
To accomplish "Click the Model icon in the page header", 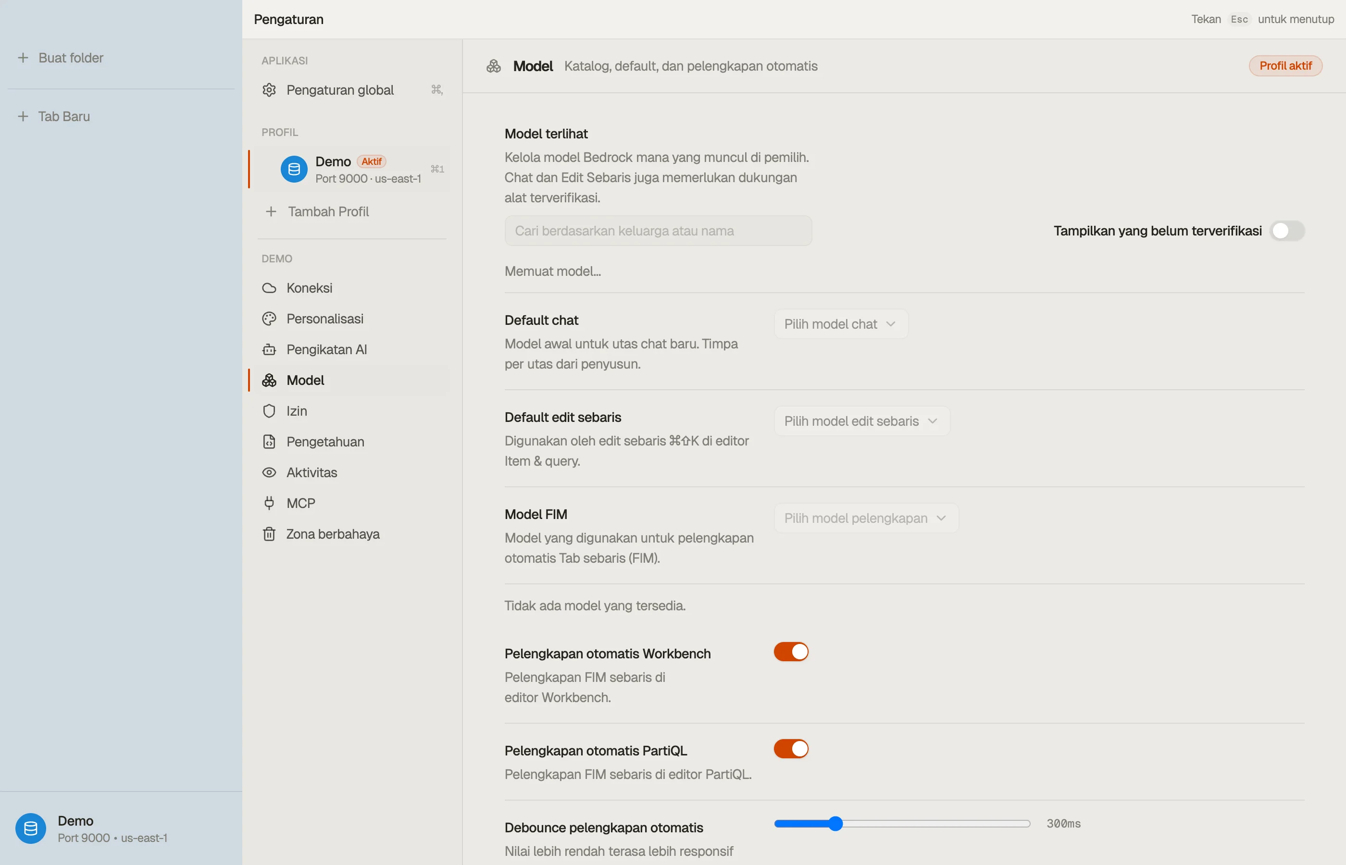I will click(494, 66).
